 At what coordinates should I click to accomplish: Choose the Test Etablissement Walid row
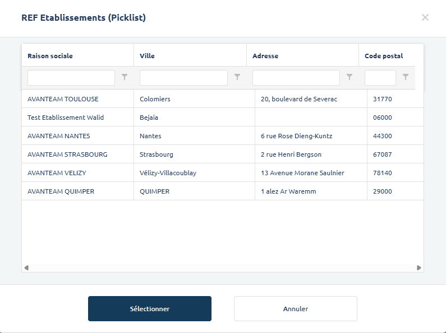[66, 118]
